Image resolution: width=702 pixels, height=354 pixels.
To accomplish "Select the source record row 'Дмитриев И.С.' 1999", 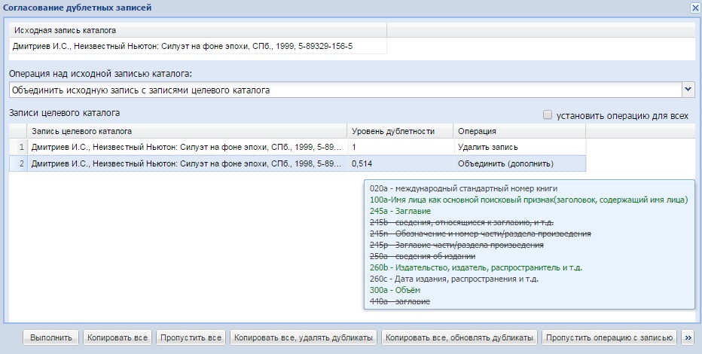I will click(x=198, y=46).
